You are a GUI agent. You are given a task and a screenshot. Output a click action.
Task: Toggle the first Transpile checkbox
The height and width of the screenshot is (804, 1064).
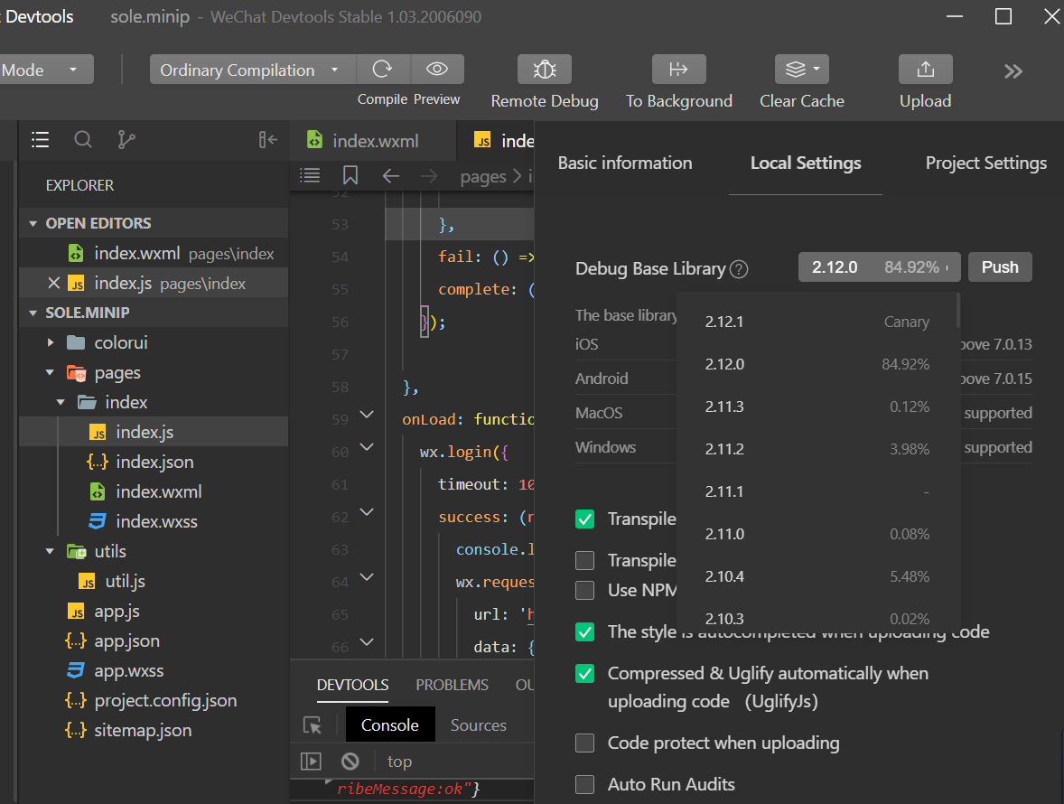(x=585, y=519)
